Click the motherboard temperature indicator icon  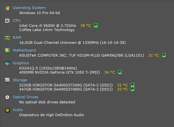pyautogui.click(x=164, y=55)
